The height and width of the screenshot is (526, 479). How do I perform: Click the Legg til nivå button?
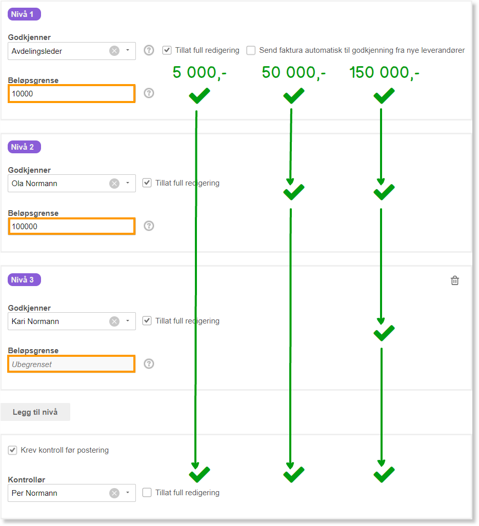click(x=35, y=412)
